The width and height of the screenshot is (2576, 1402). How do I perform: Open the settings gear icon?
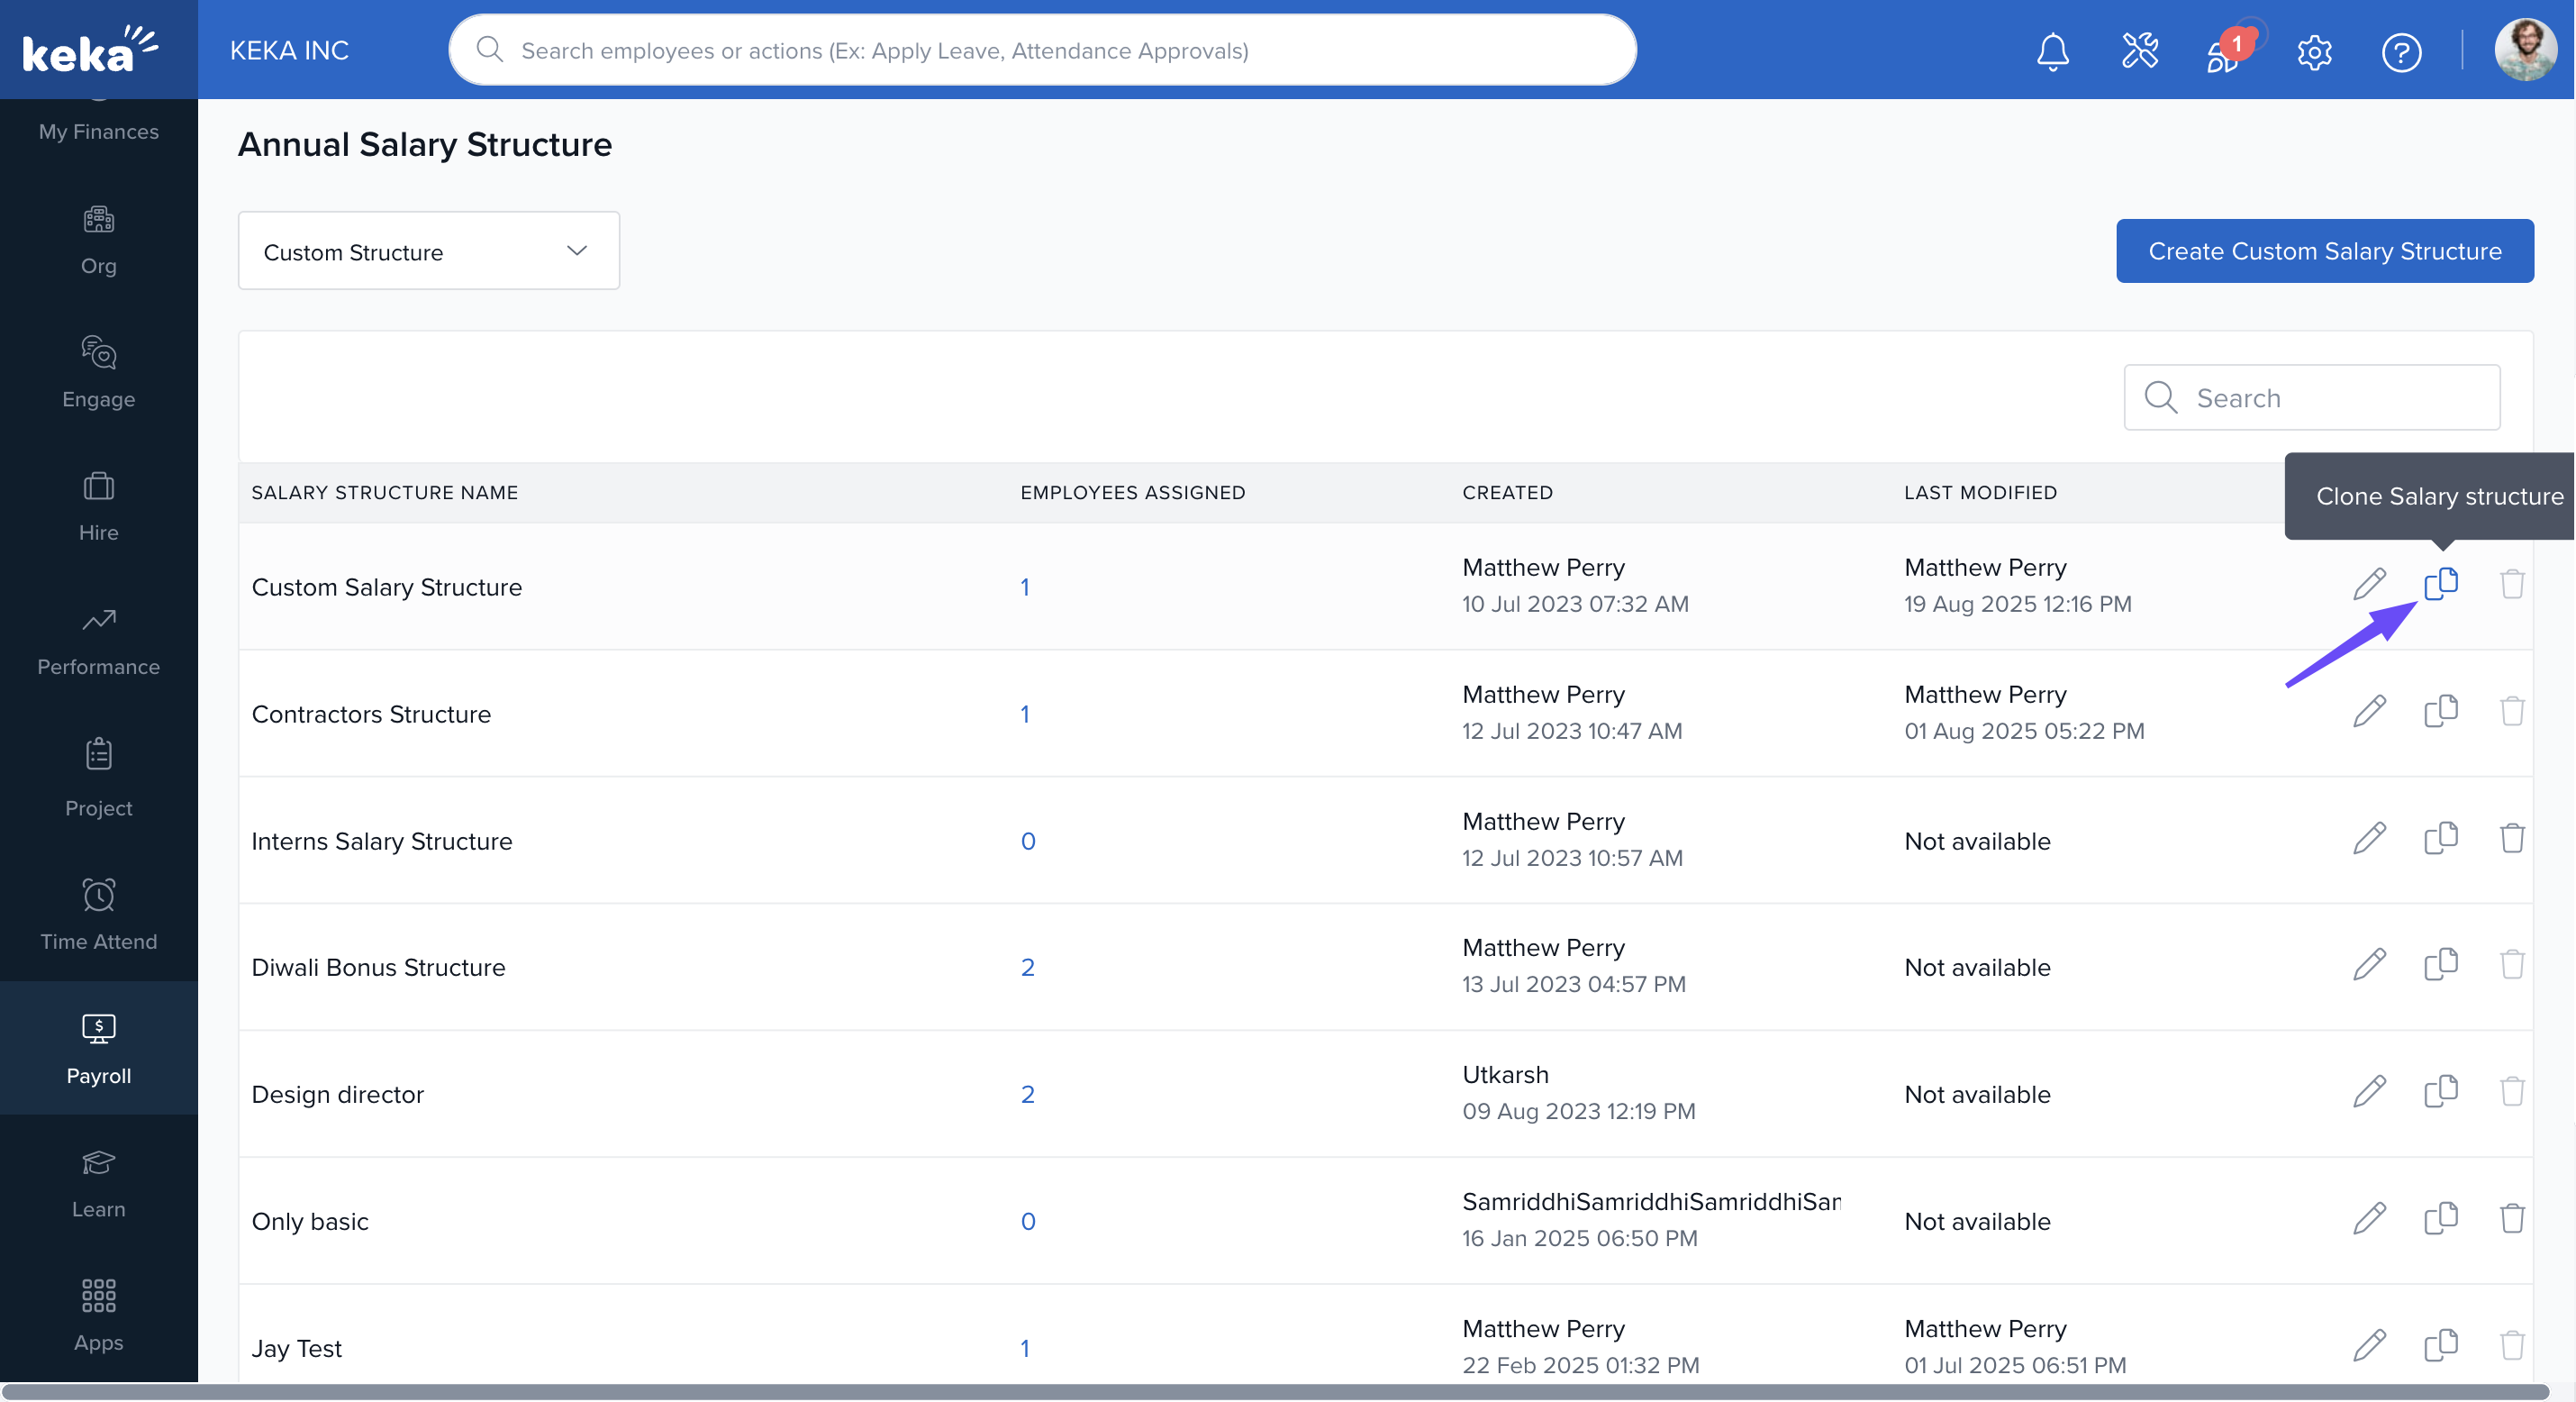[2314, 51]
